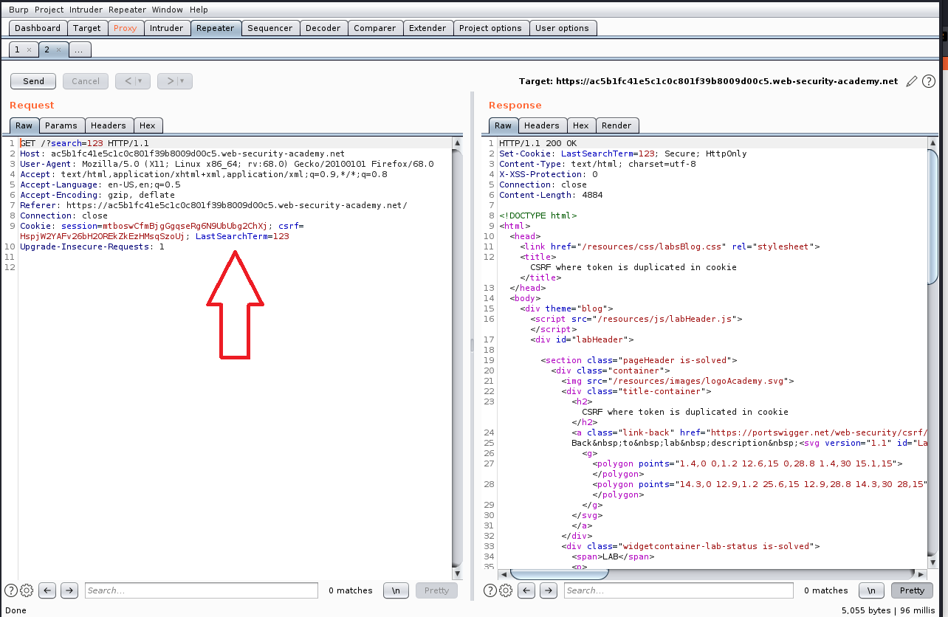The image size is (948, 617).
Task: Open the help icon below the Request panel
Action: [x=11, y=590]
